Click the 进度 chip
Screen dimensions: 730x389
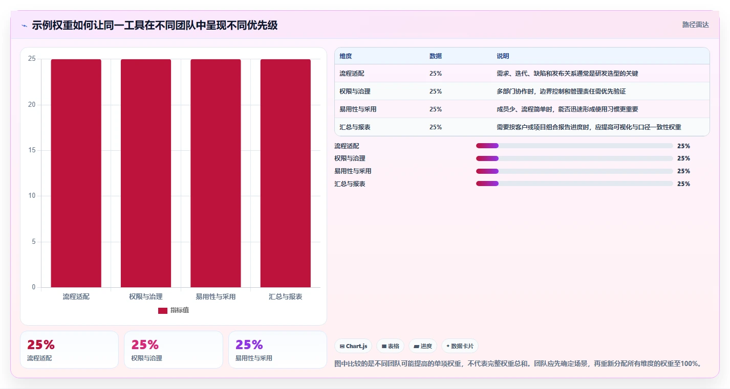tap(423, 346)
